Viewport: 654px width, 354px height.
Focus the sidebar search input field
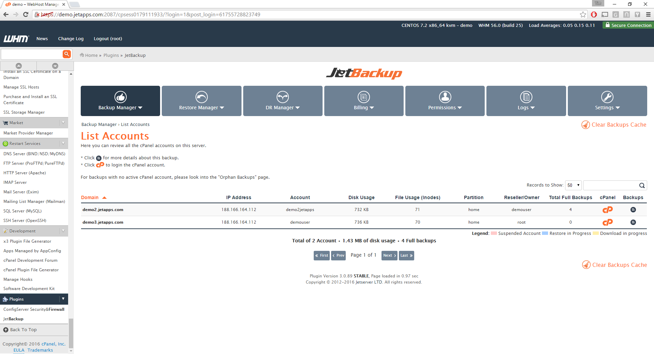pyautogui.click(x=32, y=54)
